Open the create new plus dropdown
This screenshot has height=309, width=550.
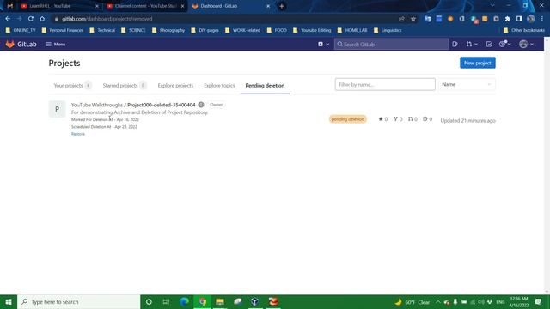[x=323, y=44]
